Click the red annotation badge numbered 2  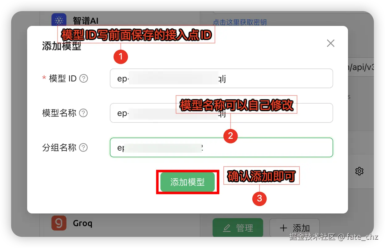pos(230,136)
